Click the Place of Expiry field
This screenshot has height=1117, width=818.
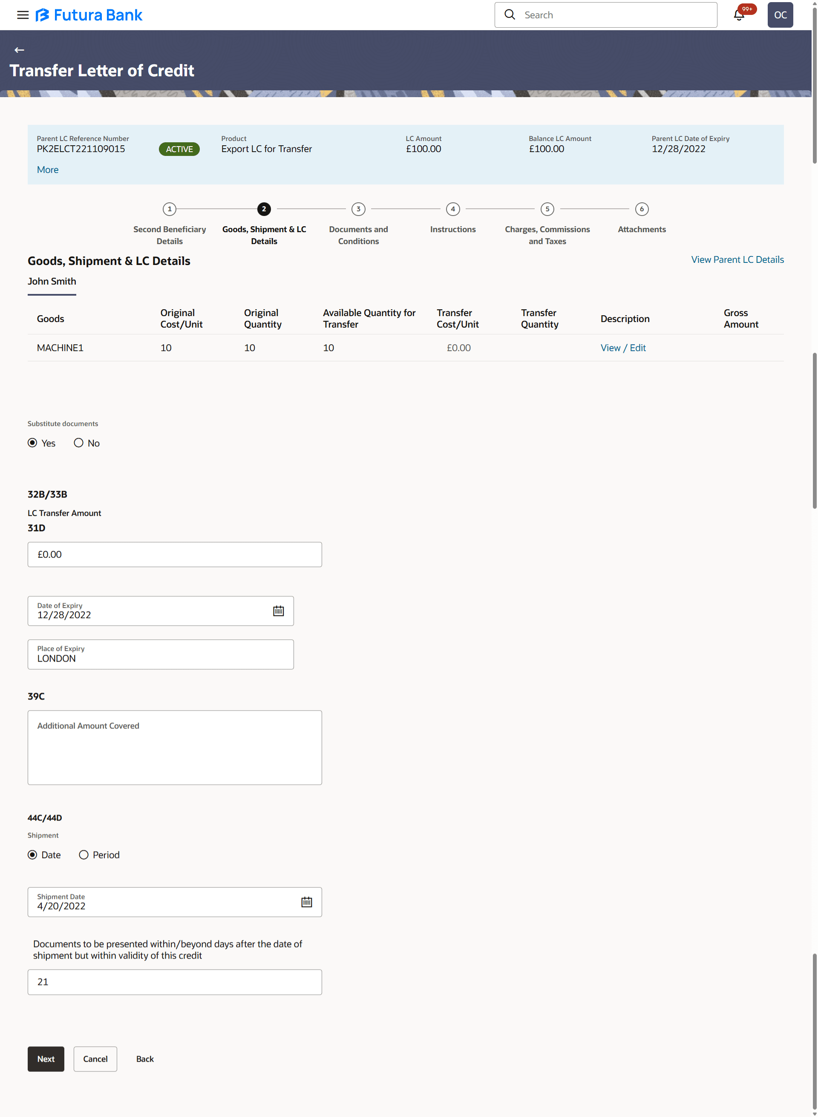(x=161, y=655)
